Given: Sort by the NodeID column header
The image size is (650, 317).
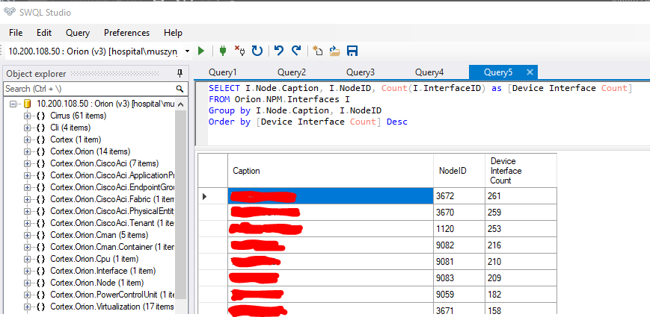Looking at the screenshot, I should (x=459, y=171).
